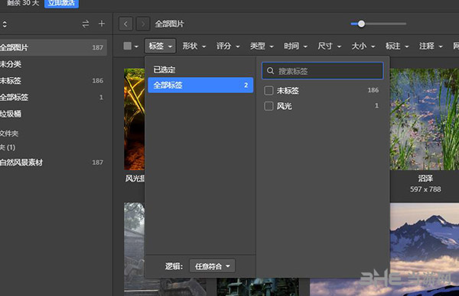Click the forward navigation arrow button
Viewport: 459px width, 296px height.
[143, 24]
